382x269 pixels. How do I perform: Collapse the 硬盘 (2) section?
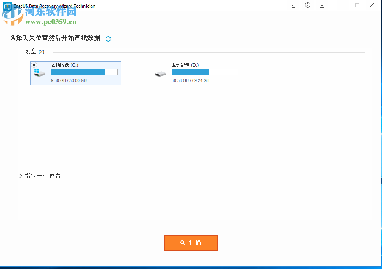coord(35,51)
